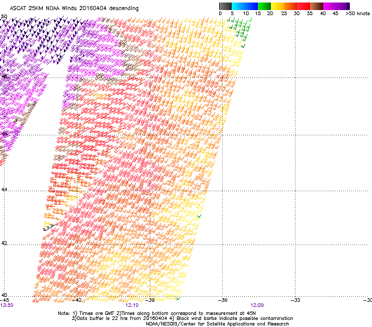The width and height of the screenshot is (372, 327).
Task: Click the NOAA/NESDIS credit line
Action: pos(217,324)
